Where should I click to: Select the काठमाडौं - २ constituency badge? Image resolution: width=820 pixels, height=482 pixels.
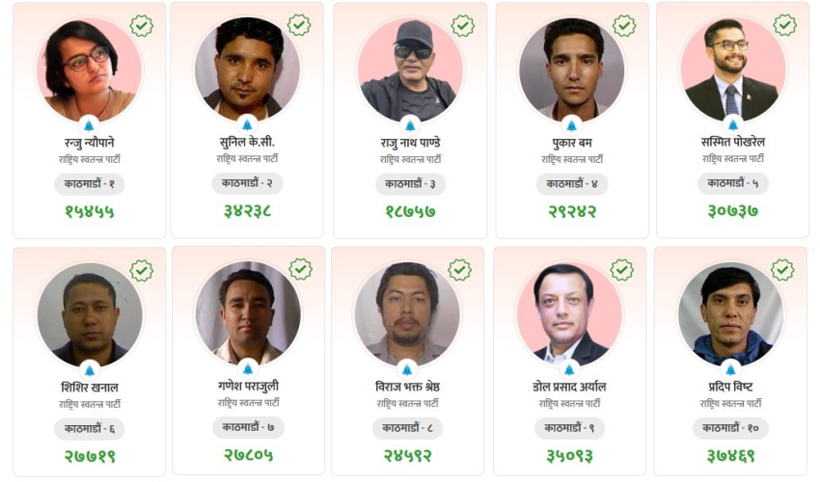click(248, 182)
